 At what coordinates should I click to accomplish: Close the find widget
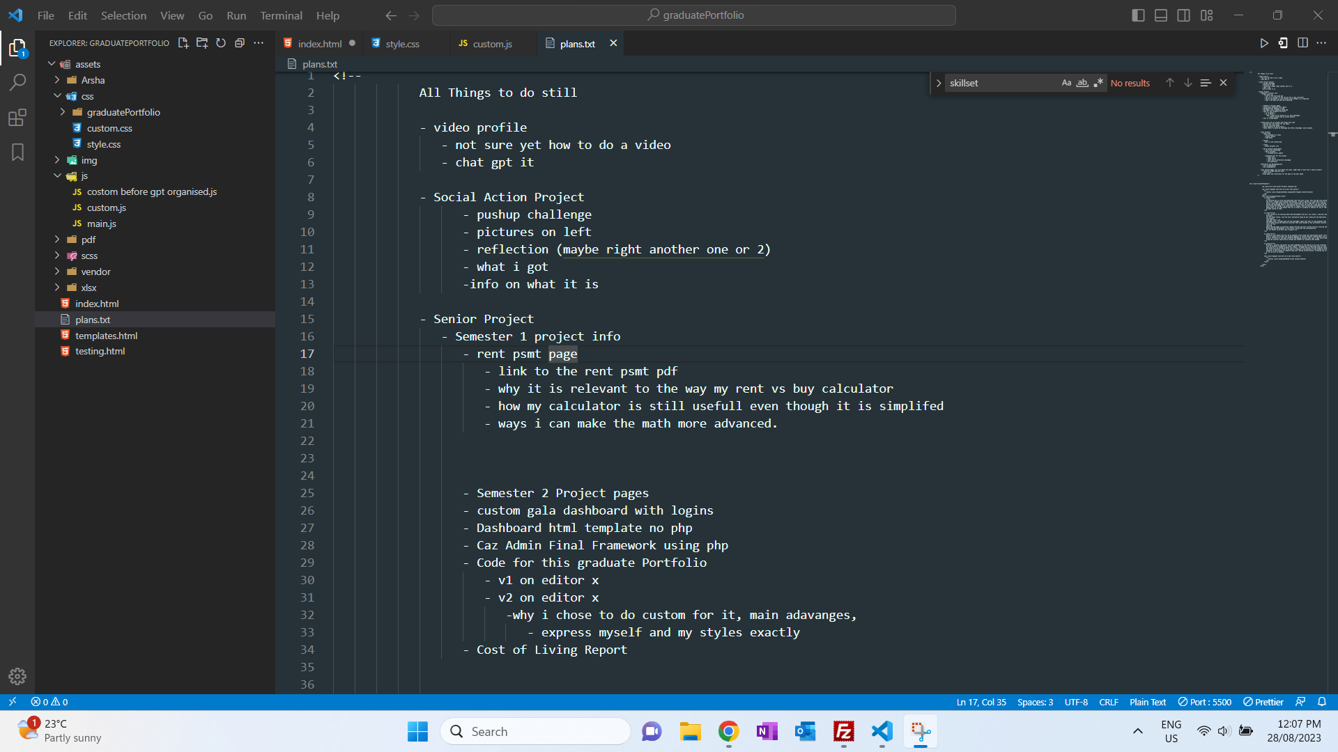pos(1223,83)
